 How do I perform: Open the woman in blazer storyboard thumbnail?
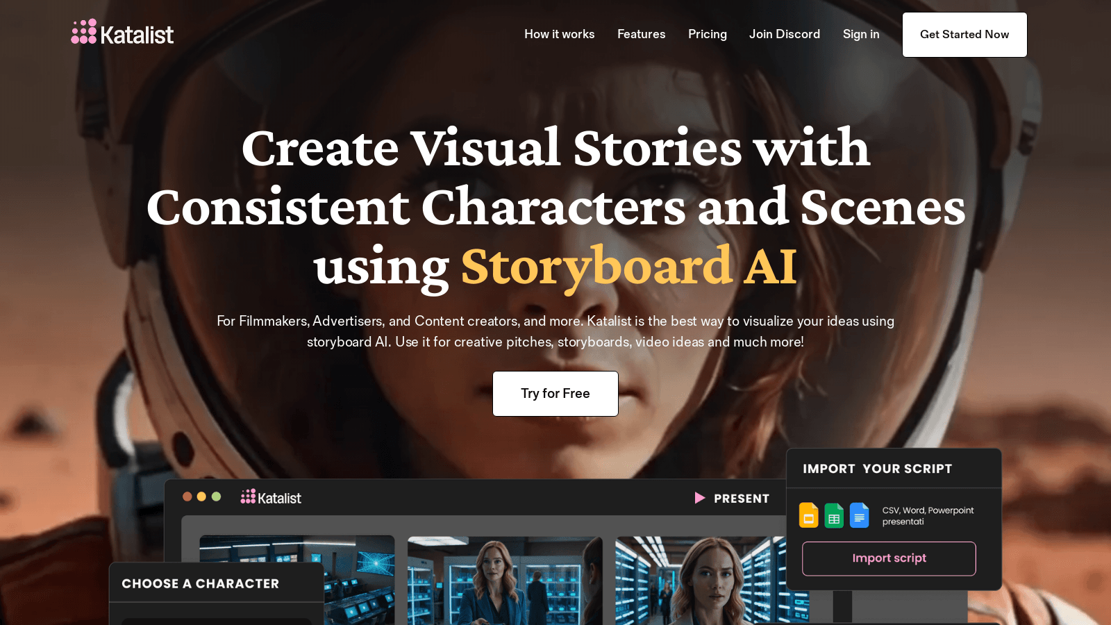(x=505, y=580)
